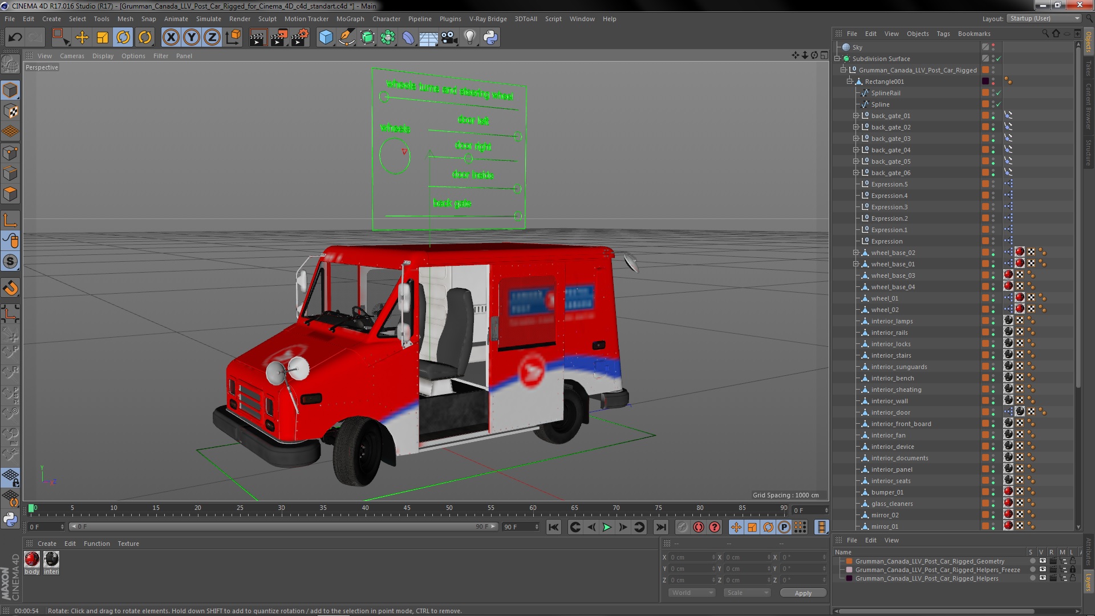
Task: Toggle Autokeying button
Action: pos(698,527)
